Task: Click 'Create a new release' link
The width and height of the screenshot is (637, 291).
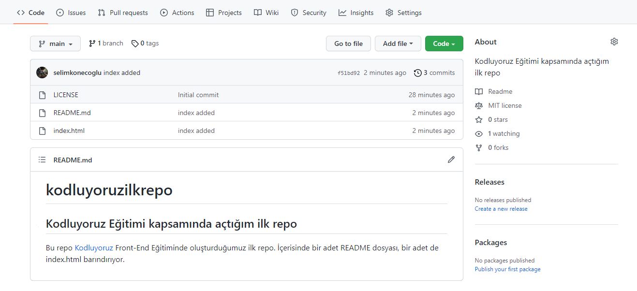Action: [x=501, y=209]
